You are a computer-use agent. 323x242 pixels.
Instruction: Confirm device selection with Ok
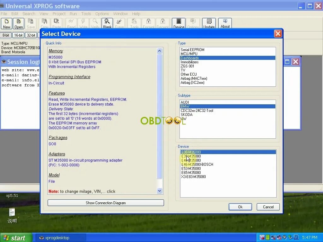[240, 207]
